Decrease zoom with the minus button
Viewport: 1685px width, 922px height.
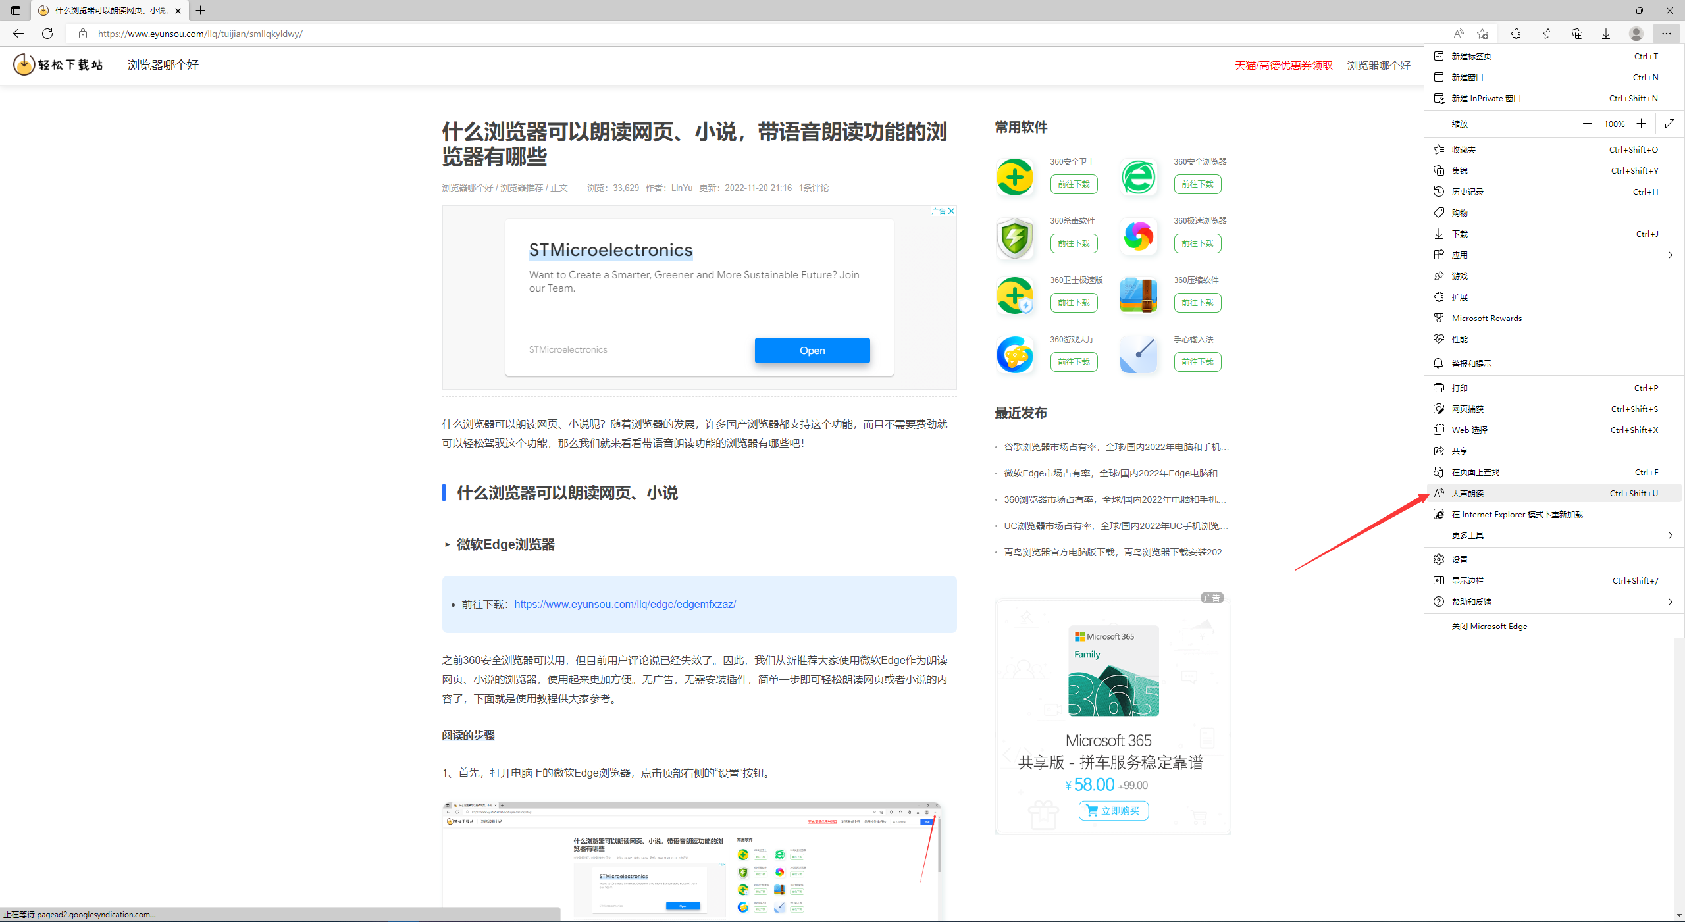[x=1588, y=124]
